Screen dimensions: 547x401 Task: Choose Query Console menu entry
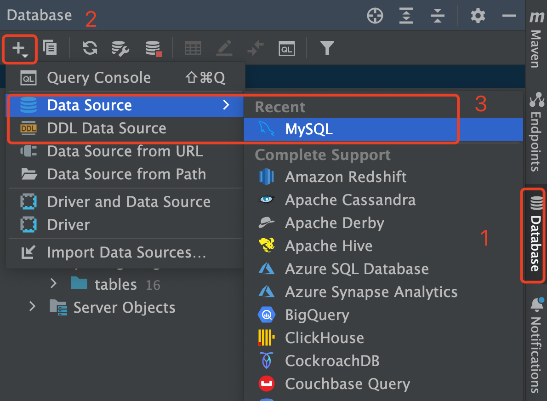tap(98, 78)
